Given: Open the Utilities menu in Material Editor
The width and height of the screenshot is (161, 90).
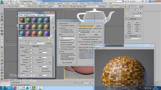Looking at the screenshot, I should tap(45, 15).
